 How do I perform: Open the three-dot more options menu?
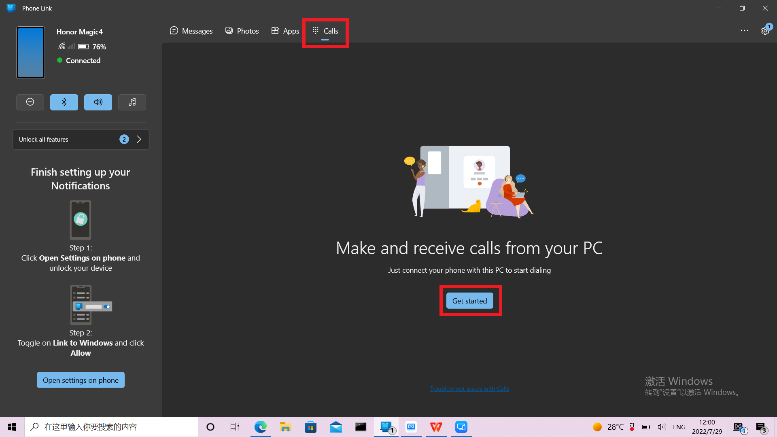click(x=745, y=31)
